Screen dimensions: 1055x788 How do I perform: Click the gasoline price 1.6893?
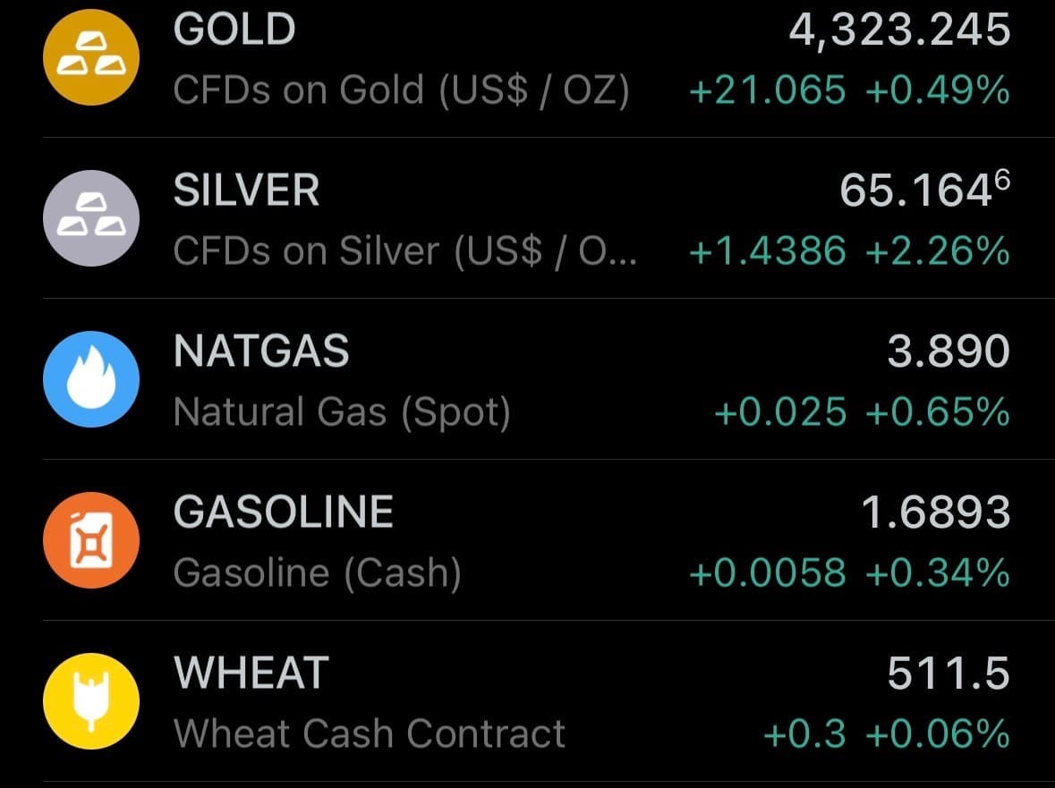(935, 513)
